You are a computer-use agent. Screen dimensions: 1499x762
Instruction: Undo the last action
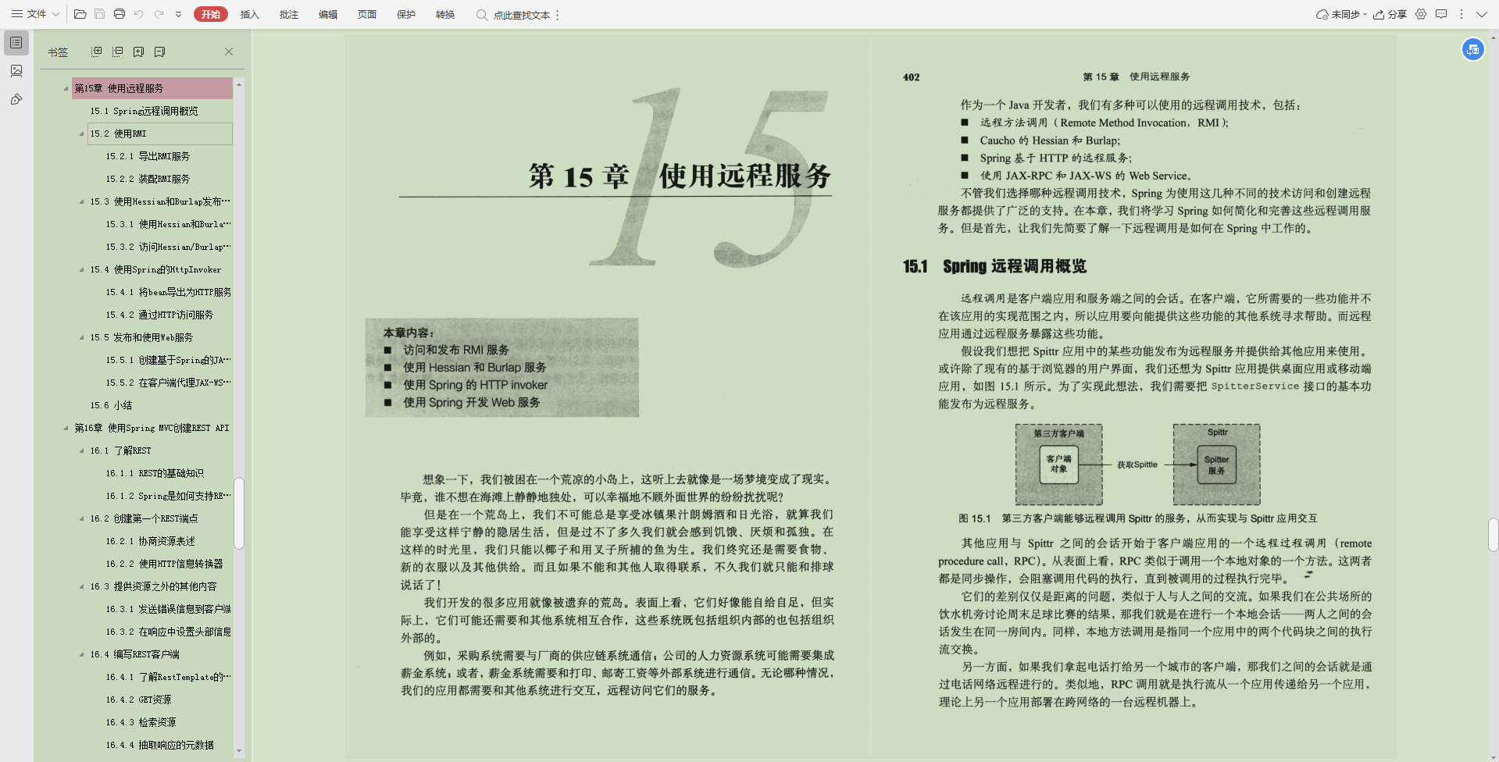[x=139, y=13]
